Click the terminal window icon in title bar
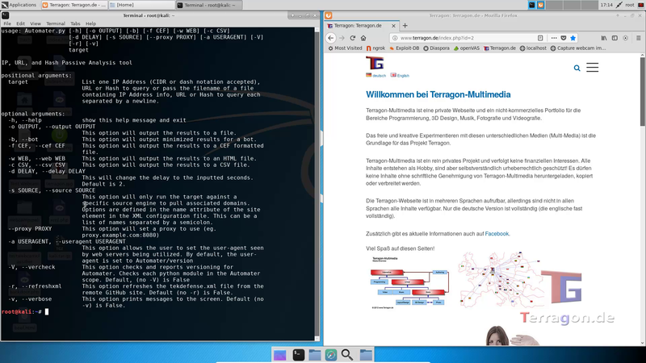This screenshot has height=363, width=646. coord(5,15)
